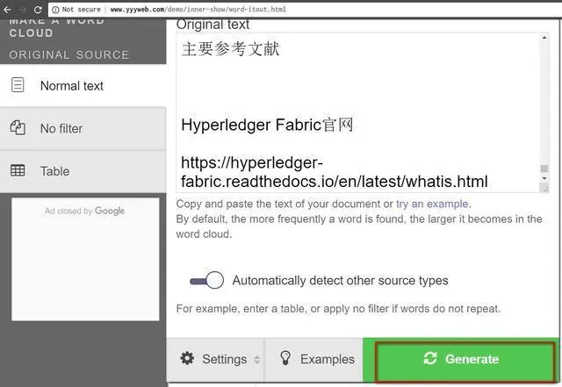The height and width of the screenshot is (387, 562).
Task: Click the Settings gear icon
Action: [x=187, y=358]
